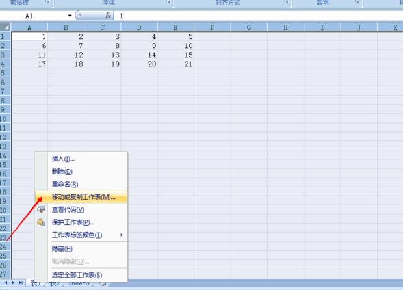Select row 2 header
The height and width of the screenshot is (290, 403).
pos(5,46)
